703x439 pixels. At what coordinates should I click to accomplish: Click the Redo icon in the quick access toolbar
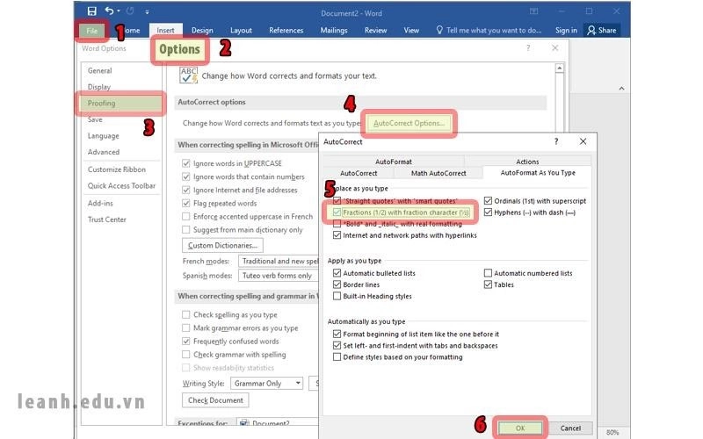pyautogui.click(x=130, y=11)
